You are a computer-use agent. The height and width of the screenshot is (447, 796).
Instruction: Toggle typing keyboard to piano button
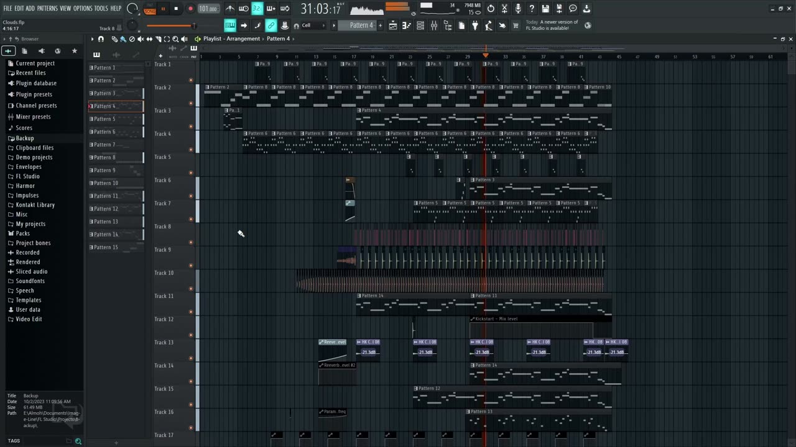229,25
